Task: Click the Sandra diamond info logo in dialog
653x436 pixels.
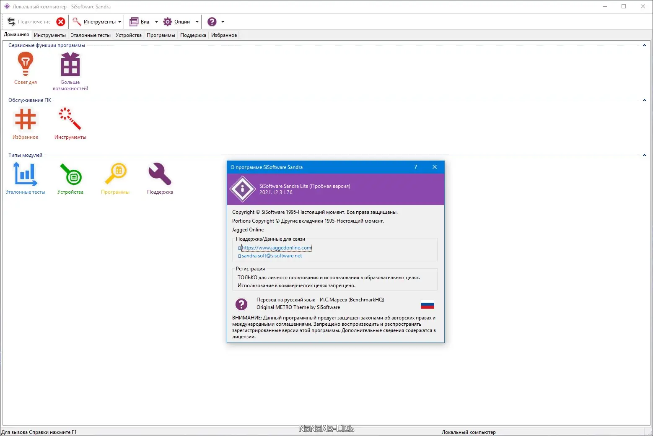Action: pyautogui.click(x=243, y=189)
